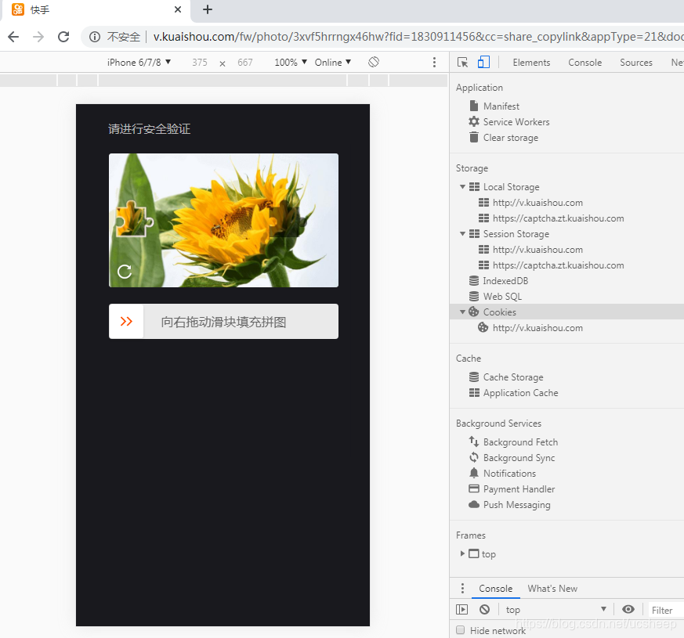Open the 100% zoom dropdown

point(291,63)
